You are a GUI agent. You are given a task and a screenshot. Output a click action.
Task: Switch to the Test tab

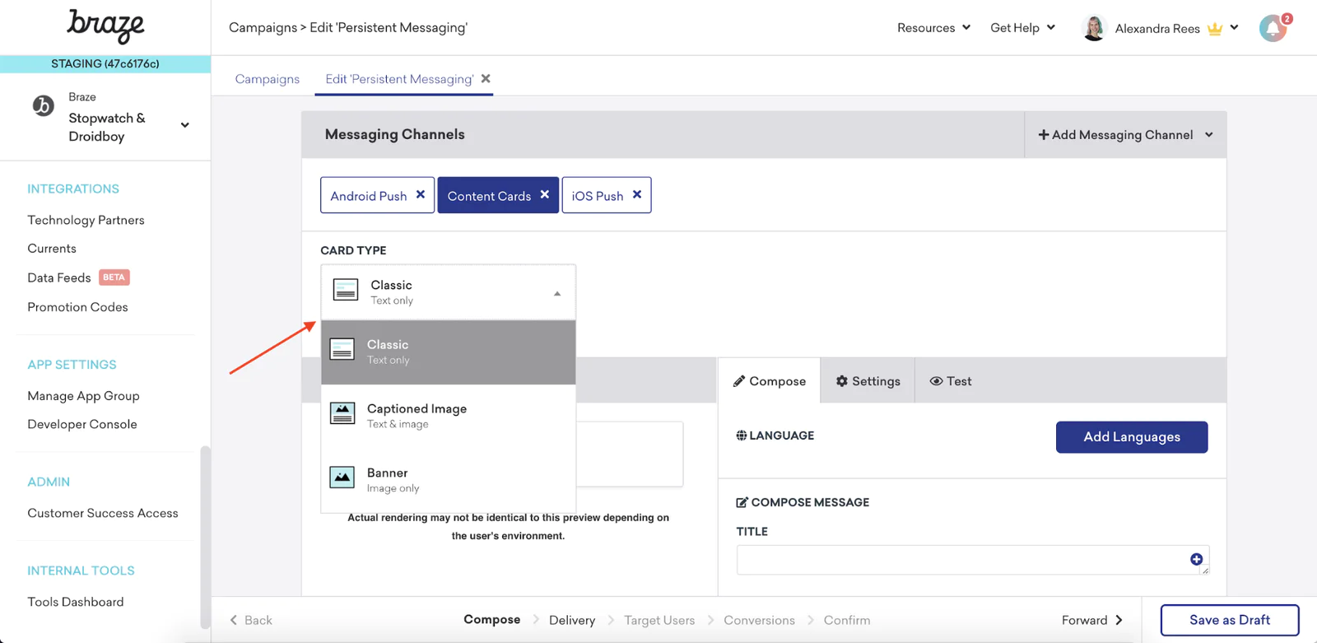pyautogui.click(x=951, y=381)
